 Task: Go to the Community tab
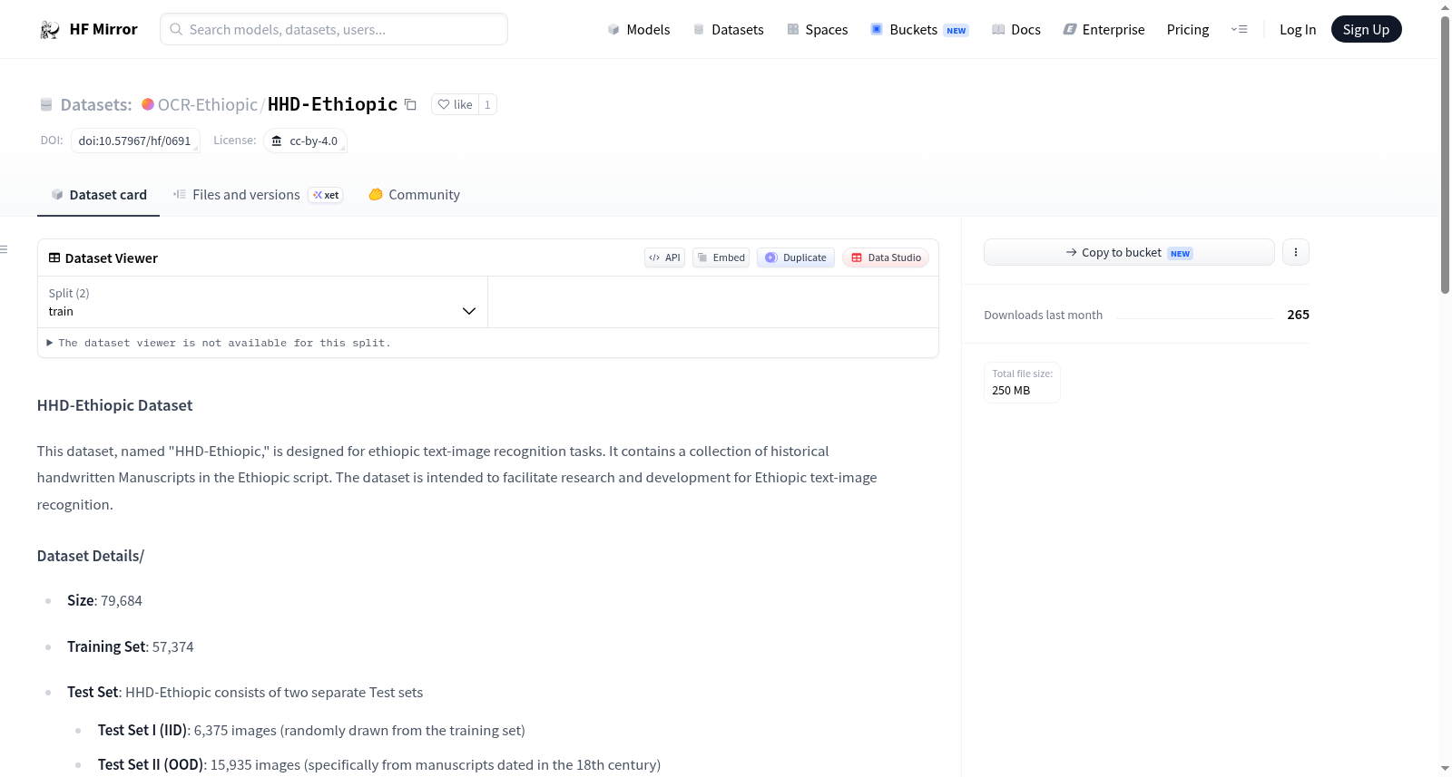coord(414,195)
